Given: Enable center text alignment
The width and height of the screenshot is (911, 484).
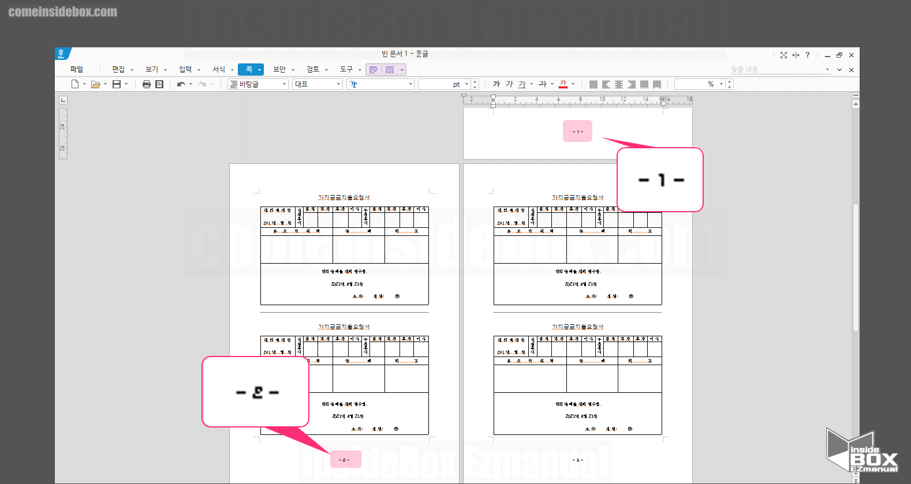Looking at the screenshot, I should (x=619, y=84).
